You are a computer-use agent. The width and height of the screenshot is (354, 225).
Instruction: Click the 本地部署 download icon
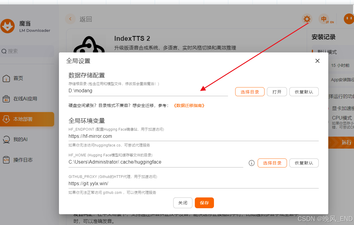point(6,119)
